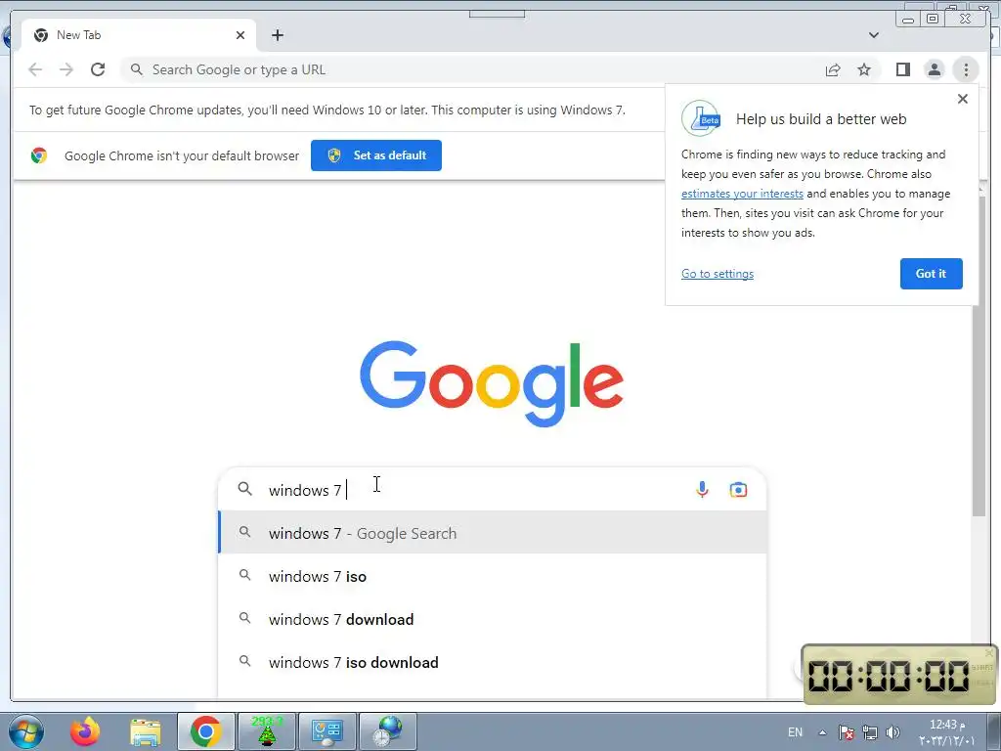Click the Google logo
Screen dimensions: 1001x751
pyautogui.click(x=492, y=383)
